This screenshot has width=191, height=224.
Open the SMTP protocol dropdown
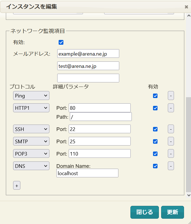[31, 141]
